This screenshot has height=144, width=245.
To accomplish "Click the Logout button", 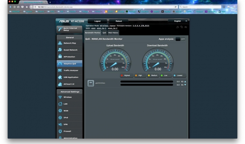I will [97, 21].
